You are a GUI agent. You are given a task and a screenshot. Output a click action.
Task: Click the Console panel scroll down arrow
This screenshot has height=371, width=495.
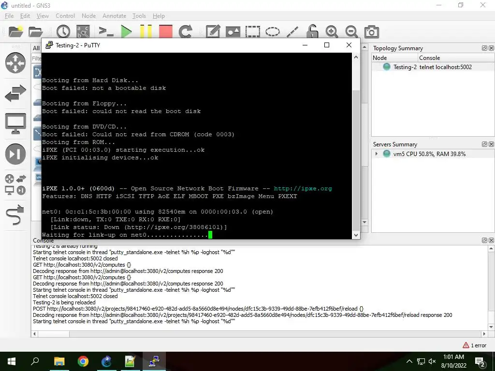click(x=491, y=327)
